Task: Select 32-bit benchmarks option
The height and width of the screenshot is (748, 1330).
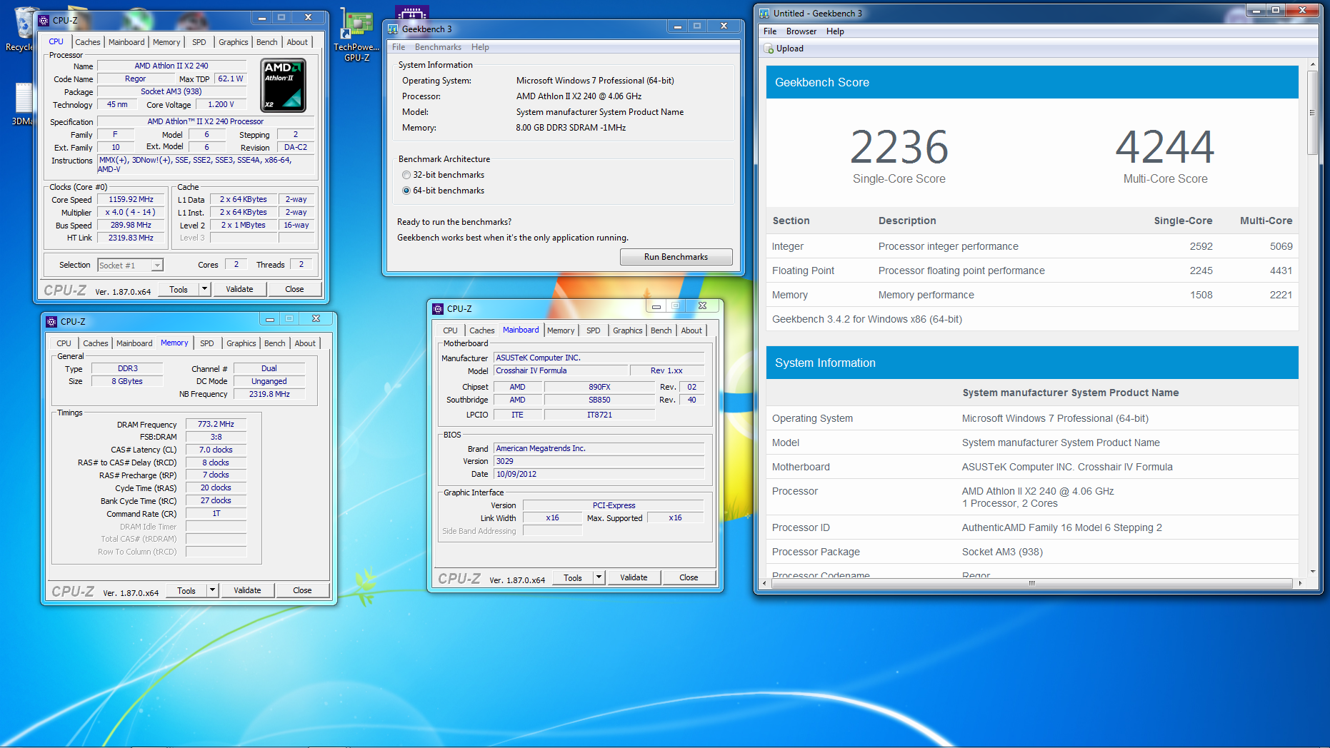Action: point(406,175)
